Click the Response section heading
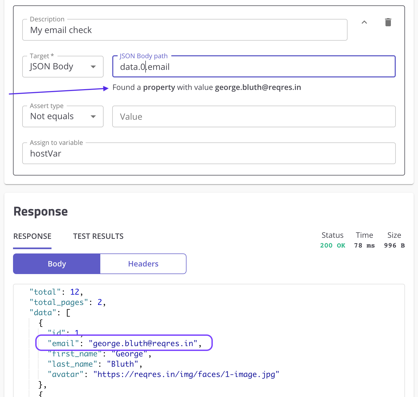 pyautogui.click(x=41, y=211)
